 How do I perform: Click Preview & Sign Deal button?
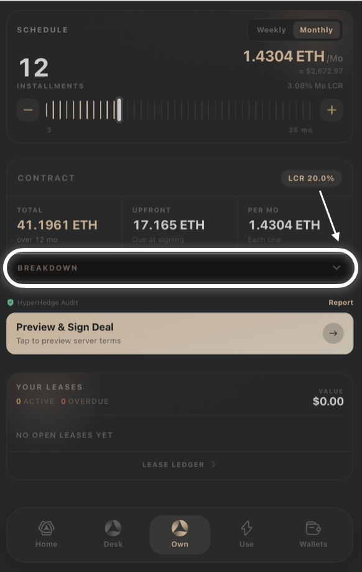pos(180,333)
